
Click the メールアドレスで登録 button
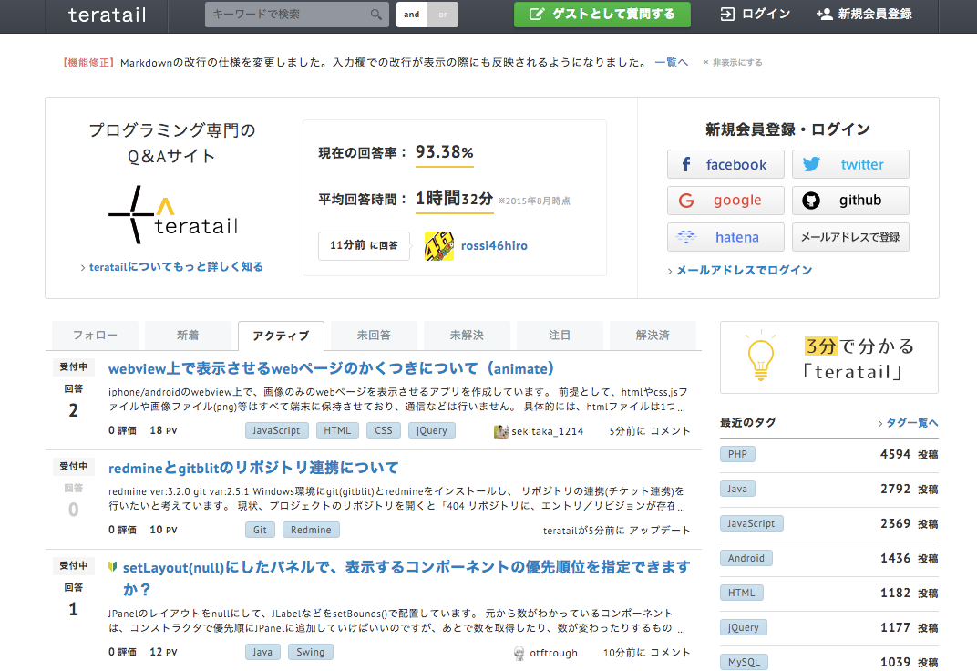[850, 237]
